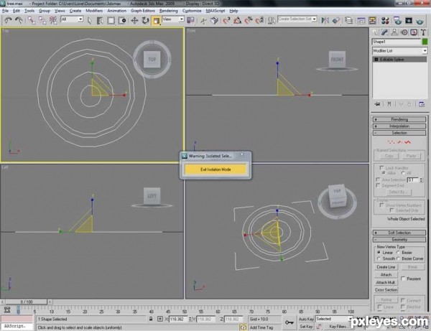Click the Create Line button
431x331 pixels.
[386, 267]
